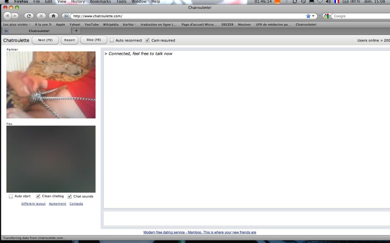
Task: Open the UFR de médecine bookmark
Action: (x=273, y=24)
